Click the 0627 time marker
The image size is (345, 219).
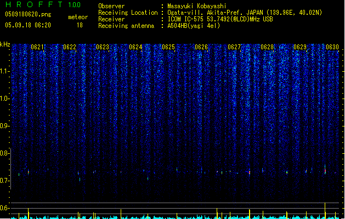(234, 47)
